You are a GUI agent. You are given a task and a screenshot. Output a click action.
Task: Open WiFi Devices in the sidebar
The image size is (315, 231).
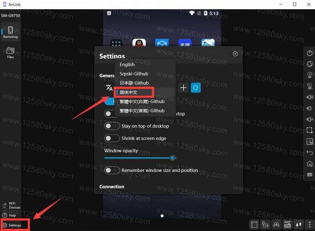click(11, 205)
